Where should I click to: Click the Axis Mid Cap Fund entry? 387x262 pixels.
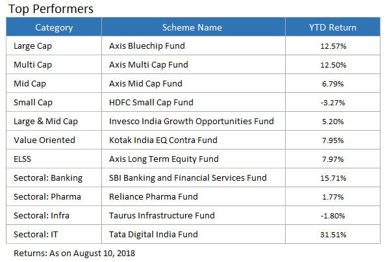click(x=145, y=84)
